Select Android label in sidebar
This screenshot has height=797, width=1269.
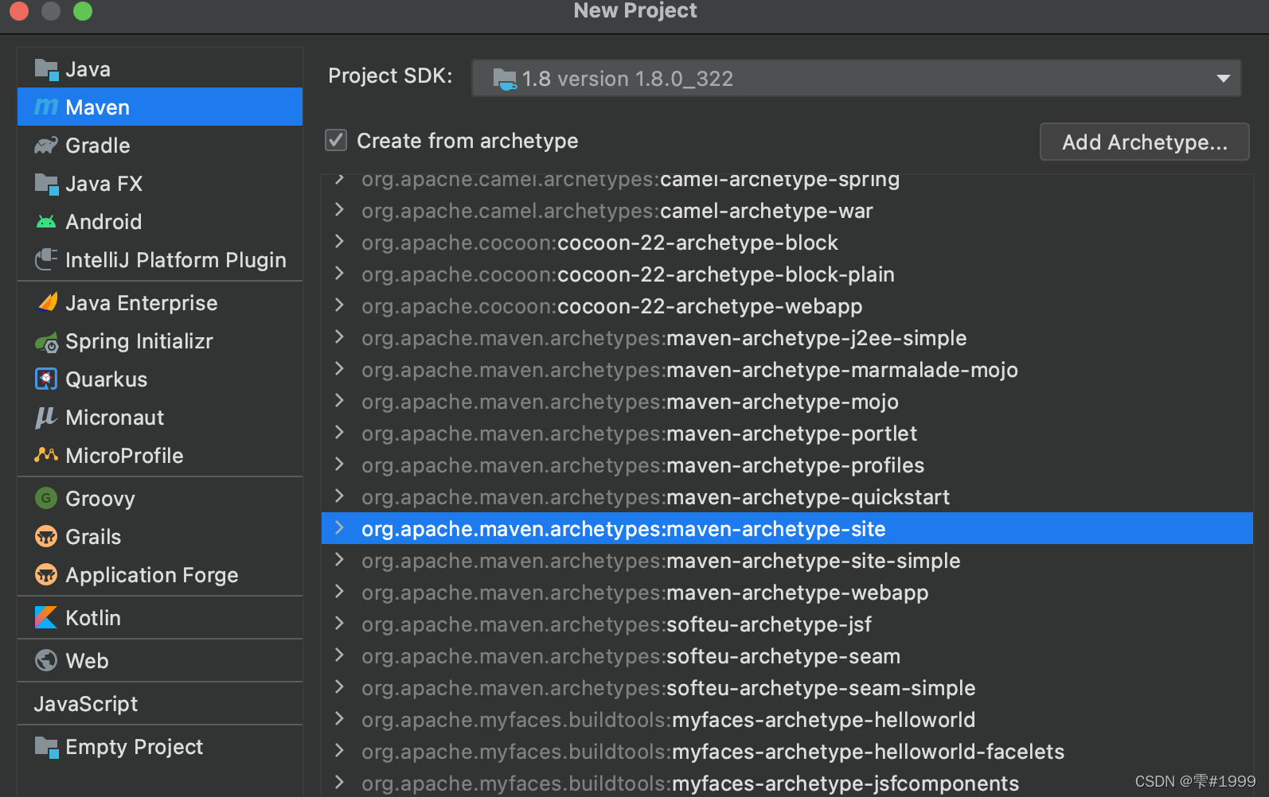pos(103,222)
